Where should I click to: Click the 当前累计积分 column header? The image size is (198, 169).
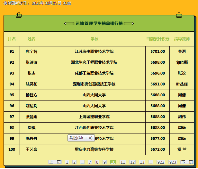click(157, 39)
